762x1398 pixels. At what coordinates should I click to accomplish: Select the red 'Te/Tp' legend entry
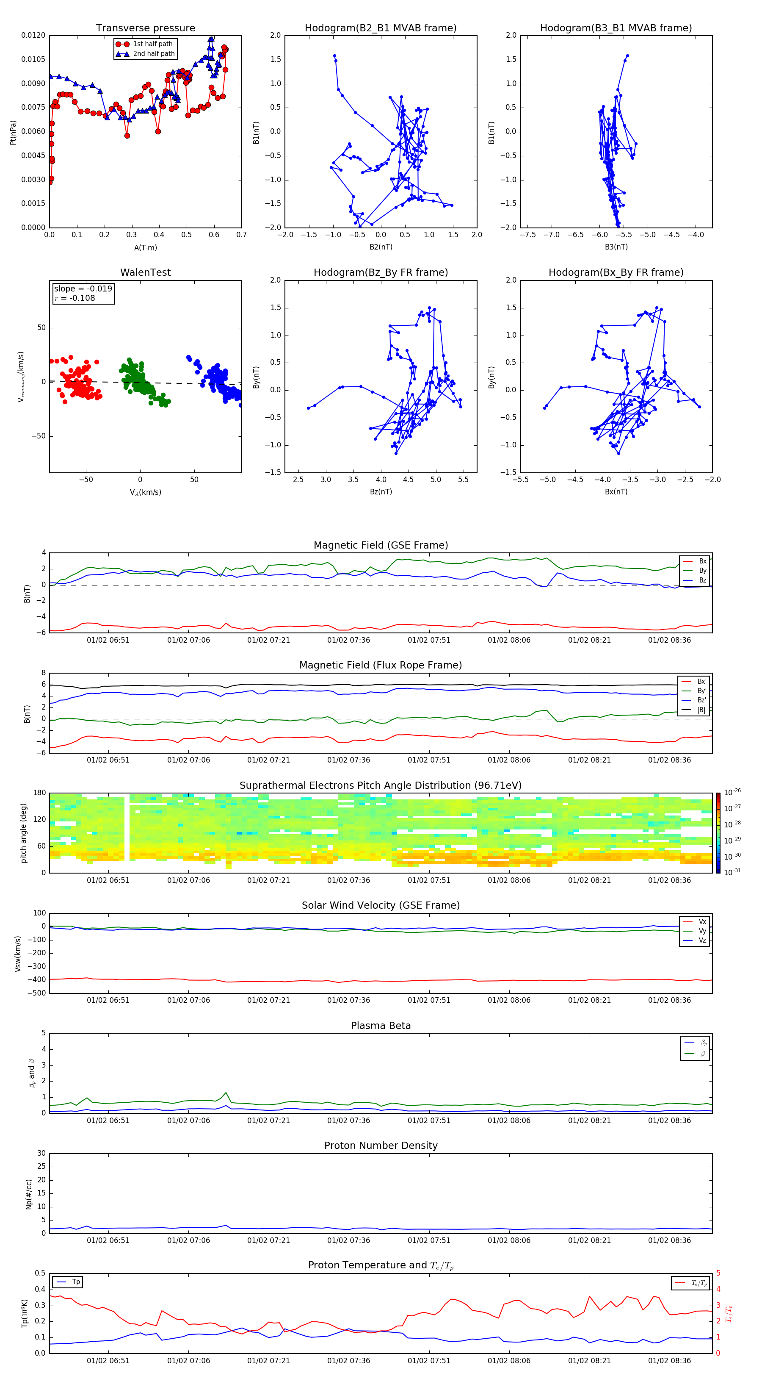pos(691,1283)
